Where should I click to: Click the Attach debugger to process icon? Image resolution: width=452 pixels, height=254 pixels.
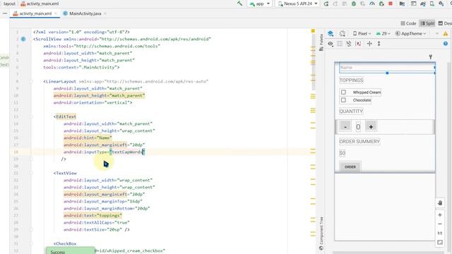tap(381, 4)
